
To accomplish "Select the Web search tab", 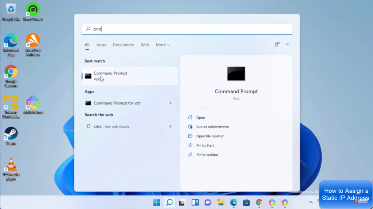I will (145, 45).
